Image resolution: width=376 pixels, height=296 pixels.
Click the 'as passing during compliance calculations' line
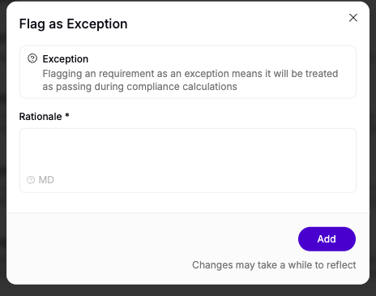[x=139, y=87]
